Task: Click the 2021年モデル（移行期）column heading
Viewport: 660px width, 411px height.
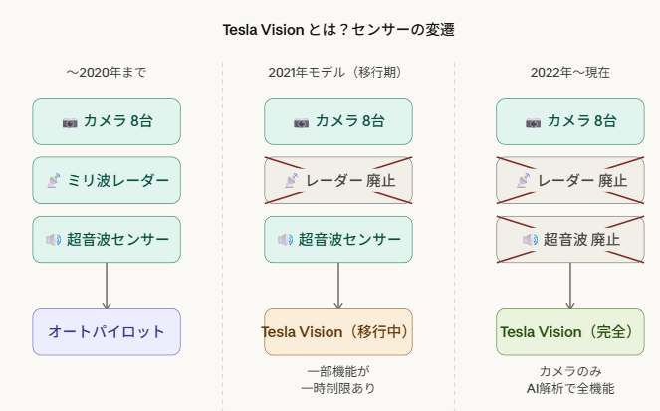Action: pos(338,73)
